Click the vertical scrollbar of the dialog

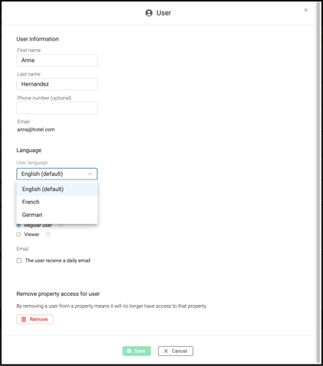click(318, 183)
